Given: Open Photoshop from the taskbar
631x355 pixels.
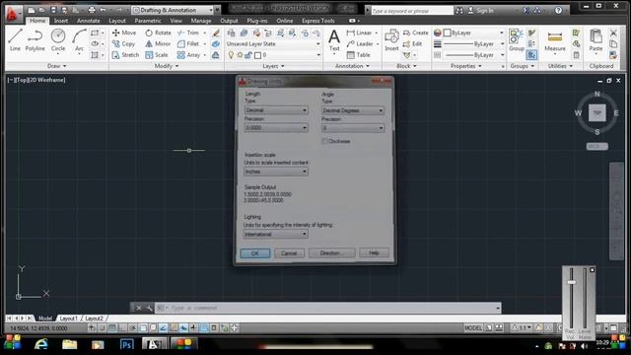Looking at the screenshot, I should pyautogui.click(x=126, y=344).
